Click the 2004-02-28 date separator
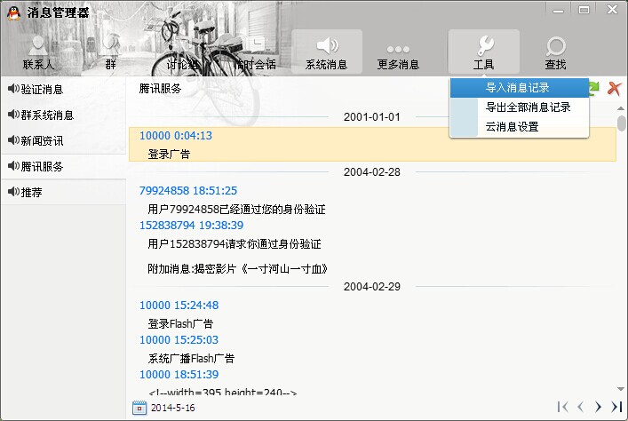The image size is (628, 421). [x=372, y=172]
